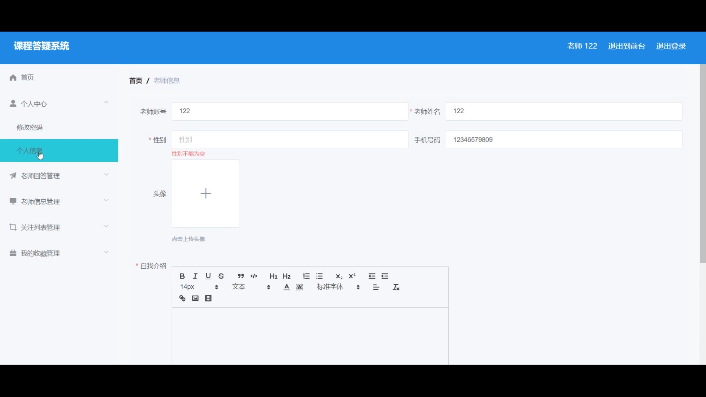Open the 修改密码 menu item
The image size is (706, 397).
click(x=30, y=127)
